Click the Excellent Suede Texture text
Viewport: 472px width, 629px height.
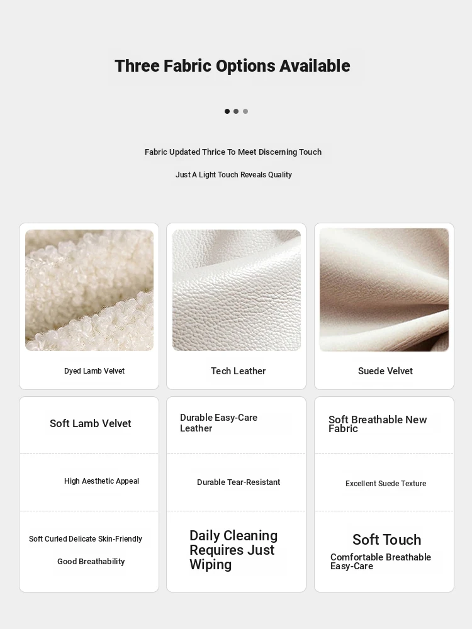pos(386,483)
